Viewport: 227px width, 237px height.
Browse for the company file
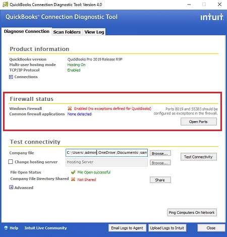pyautogui.click(x=160, y=153)
